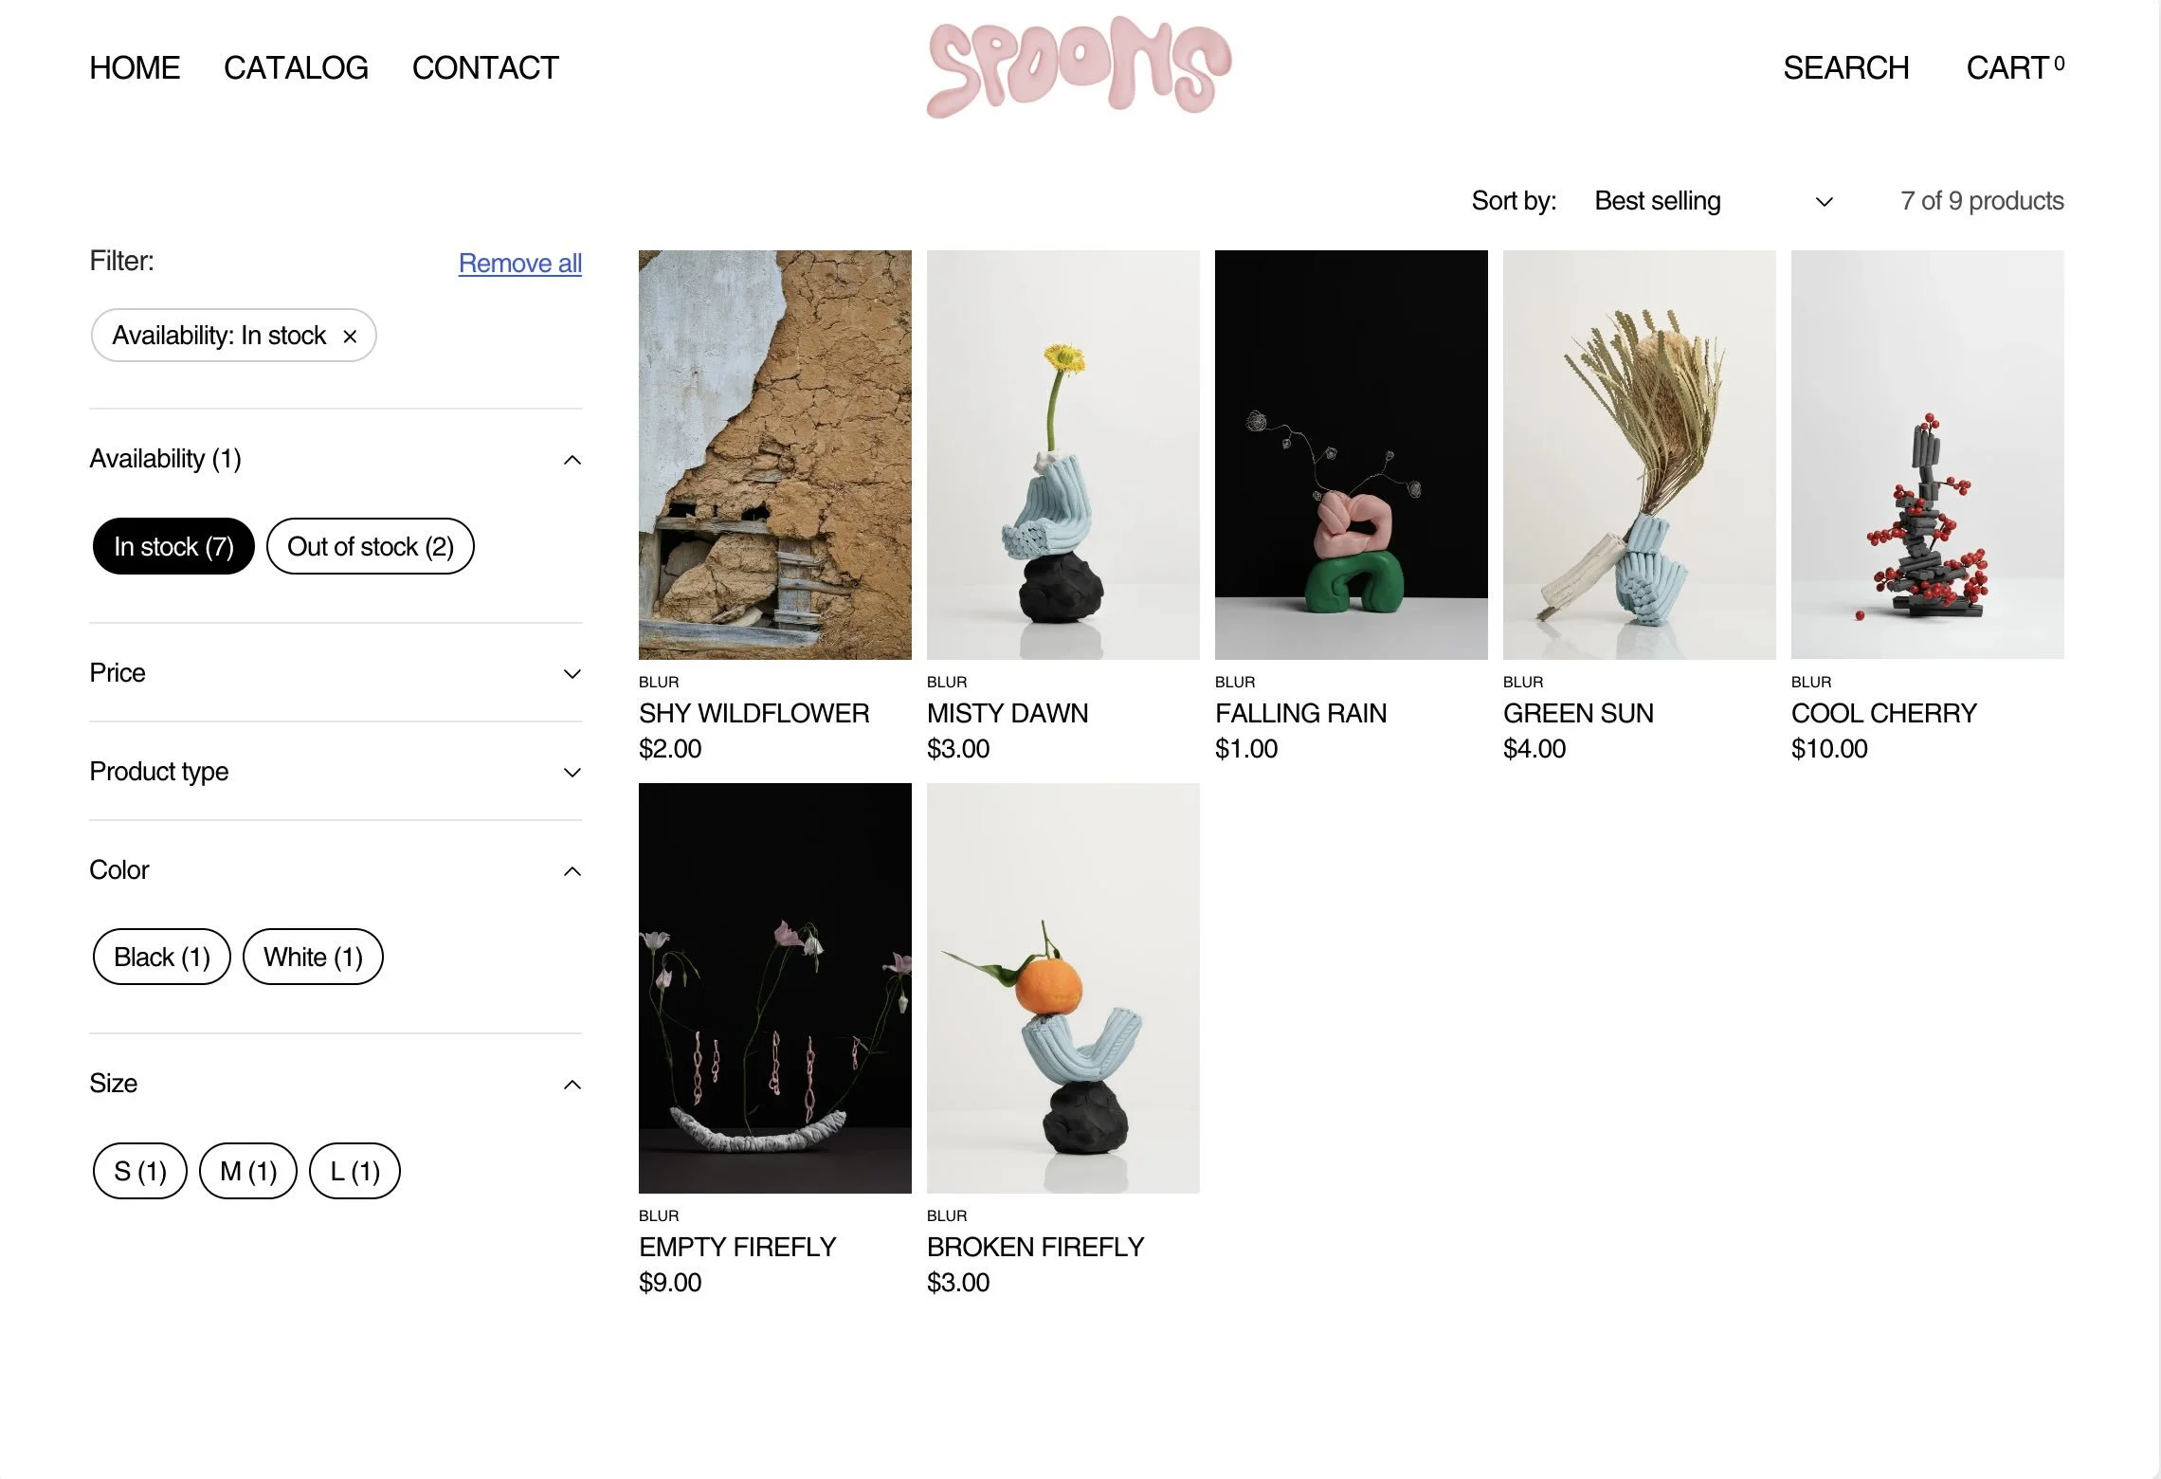Open the Falling Rain product image
This screenshot has height=1479, width=2161.
click(1352, 455)
